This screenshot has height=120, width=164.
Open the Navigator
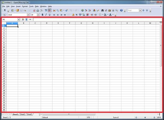tap(106, 10)
